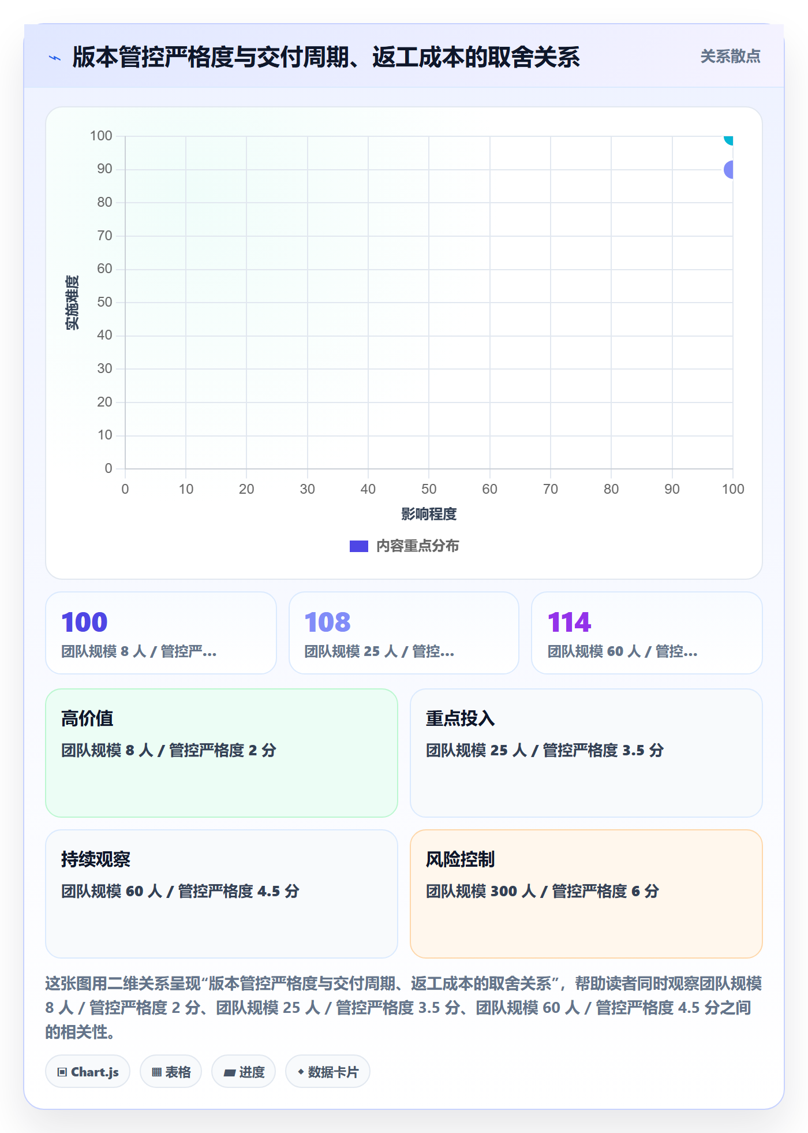
Task: Click the Chart.js tag chip
Action: (88, 1072)
